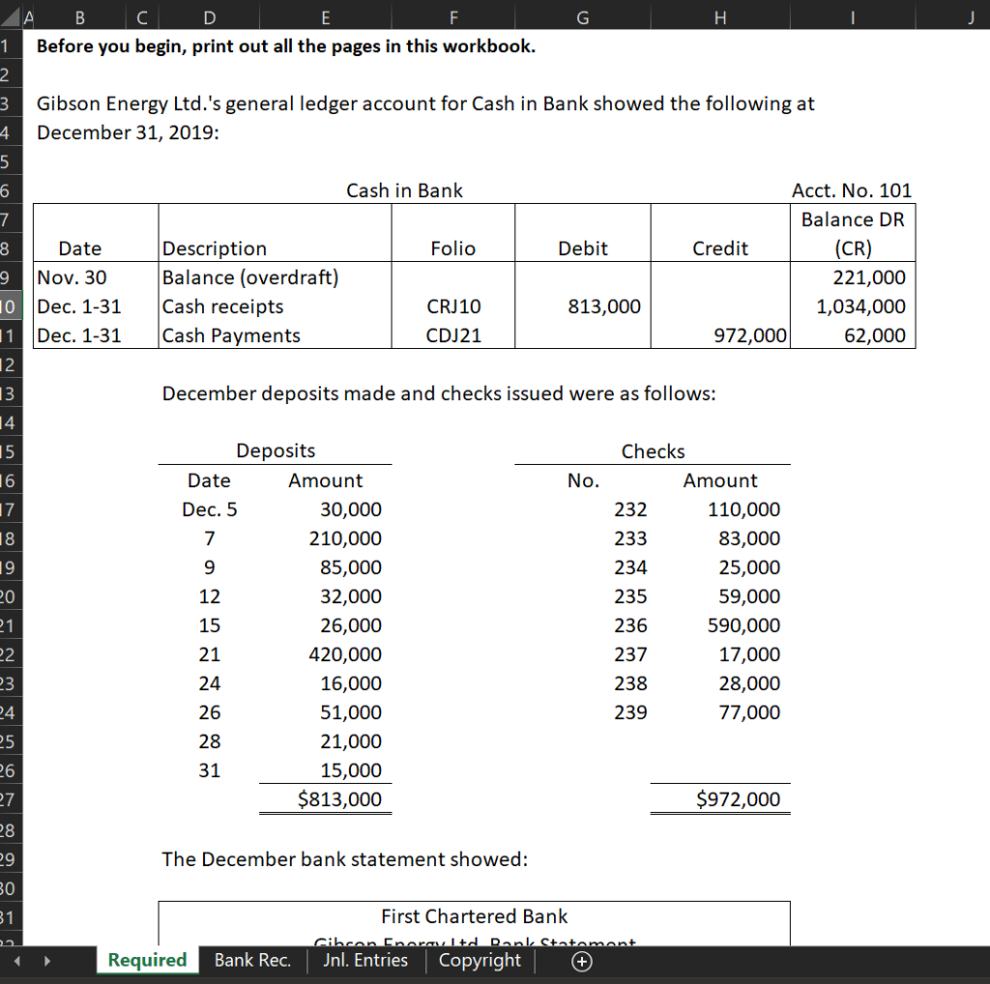Select column C header
The image size is (990, 984).
[142, 17]
